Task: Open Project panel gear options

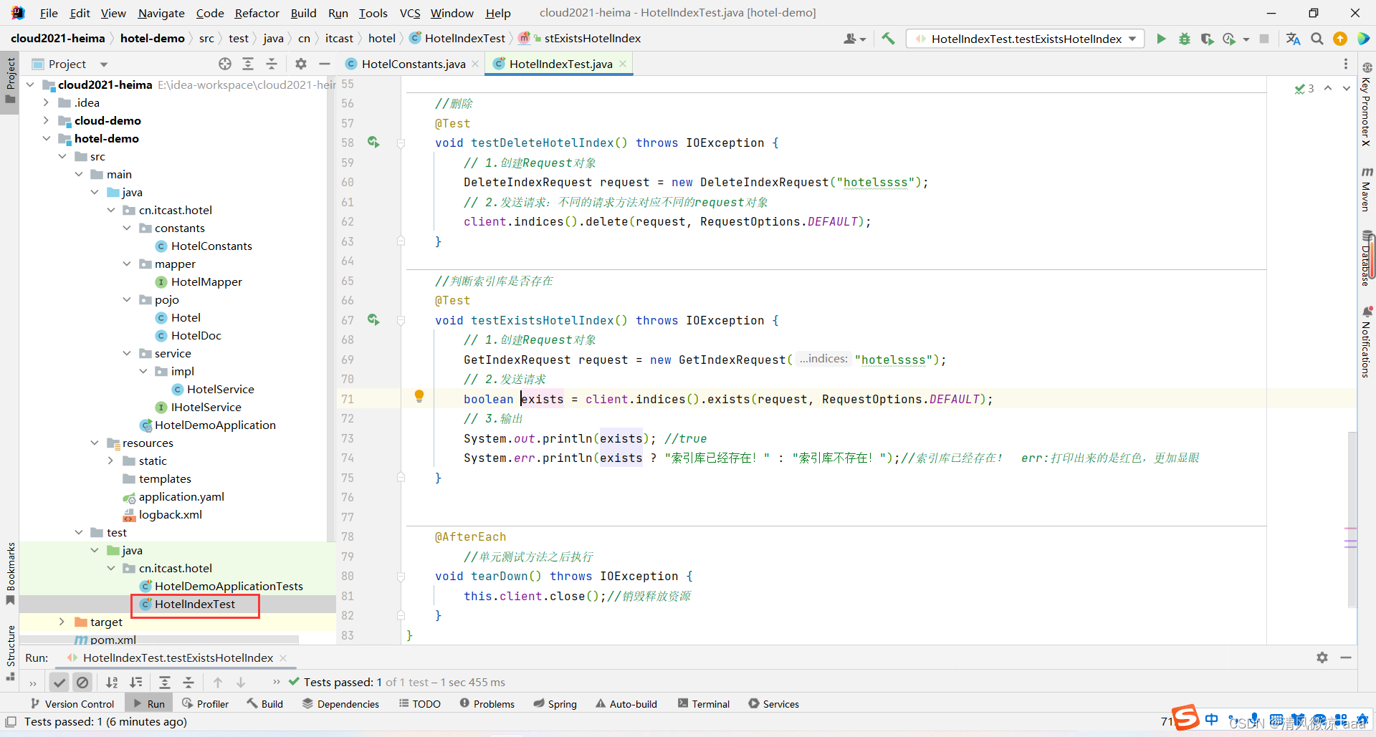Action: point(301,64)
